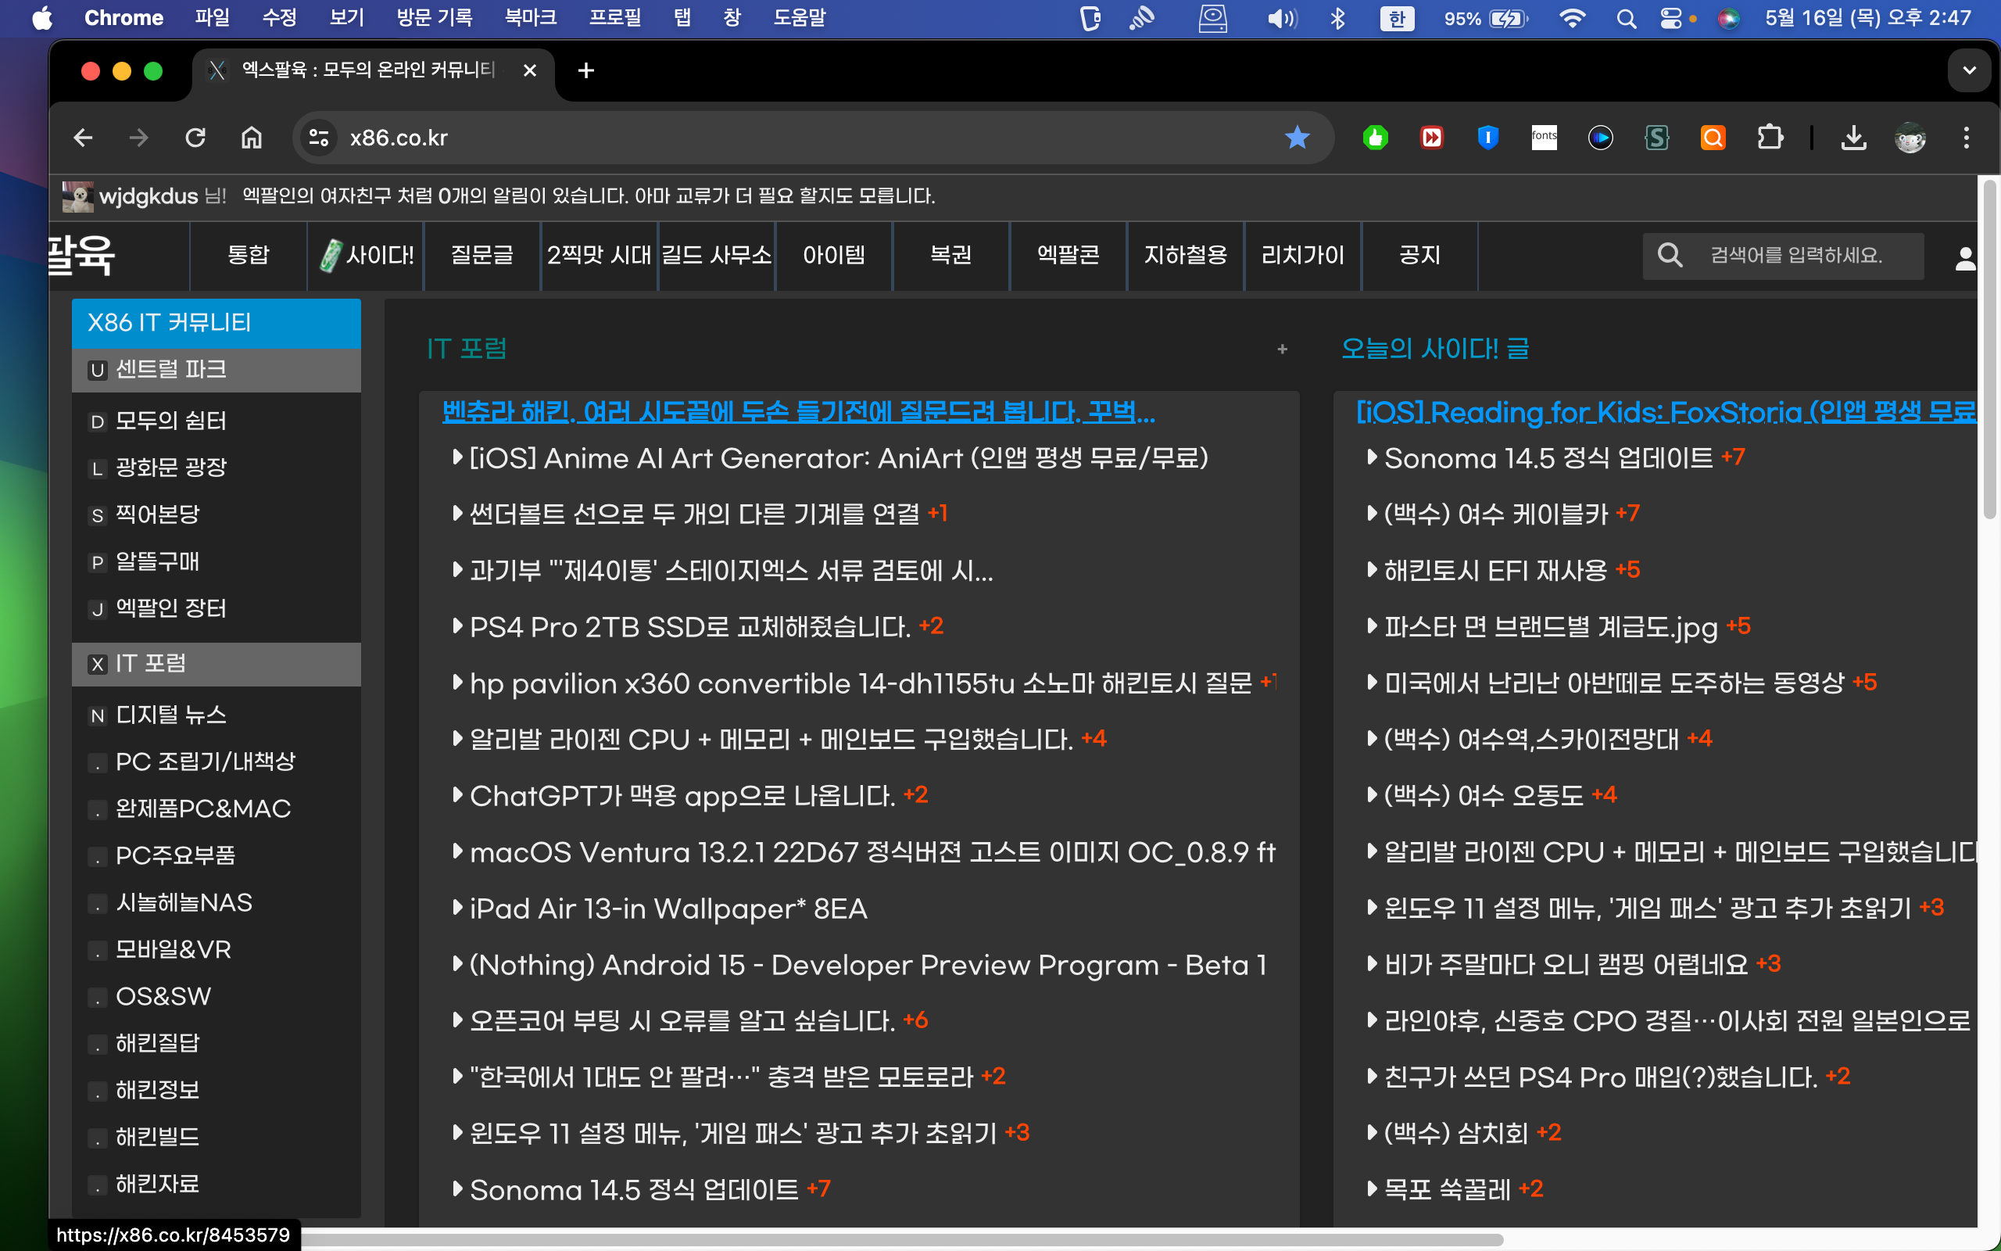Open site information icon in address bar
This screenshot has width=2001, height=1251.
(x=318, y=138)
